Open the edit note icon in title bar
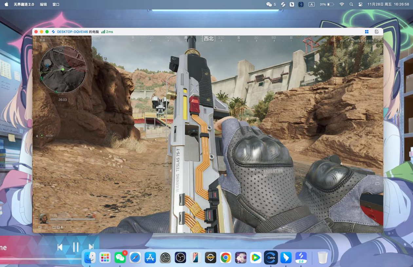Image resolution: width=413 pixels, height=267 pixels. [376, 32]
